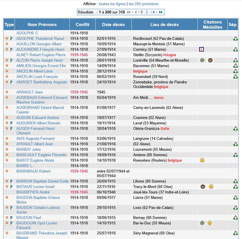Go to the last results page arrow

pos(161,12)
